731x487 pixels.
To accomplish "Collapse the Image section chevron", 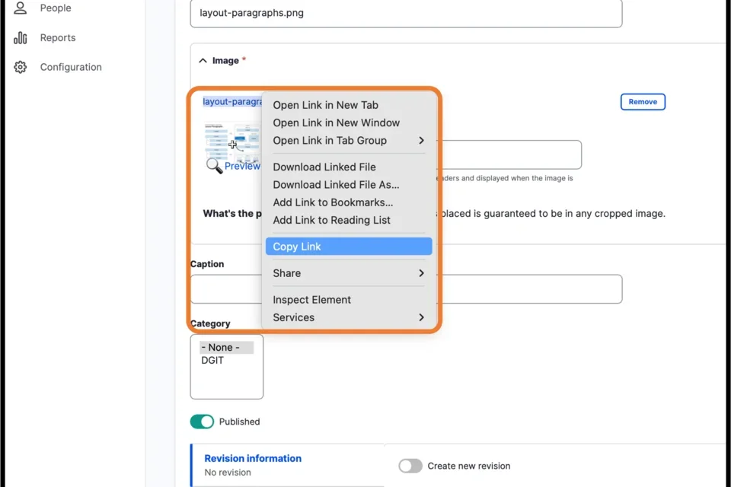I will click(203, 59).
